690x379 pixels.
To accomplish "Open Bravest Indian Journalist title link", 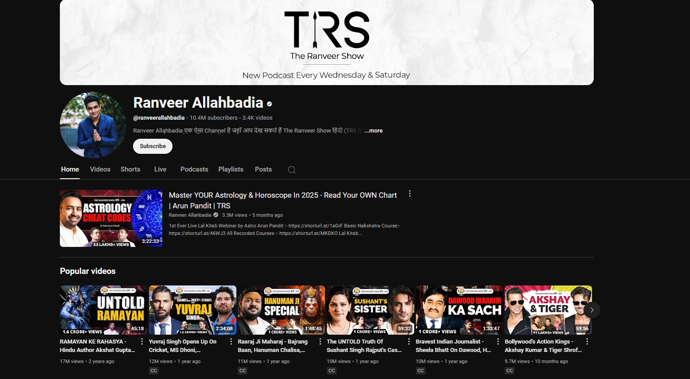I will (453, 346).
